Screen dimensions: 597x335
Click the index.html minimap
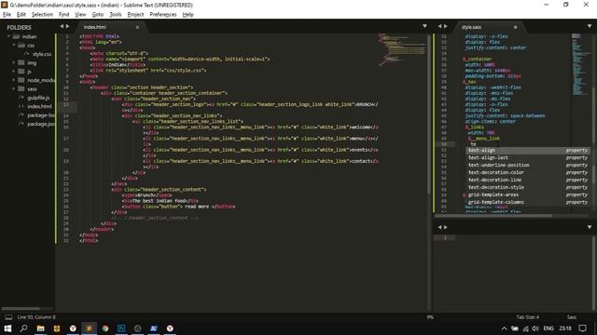(402, 49)
